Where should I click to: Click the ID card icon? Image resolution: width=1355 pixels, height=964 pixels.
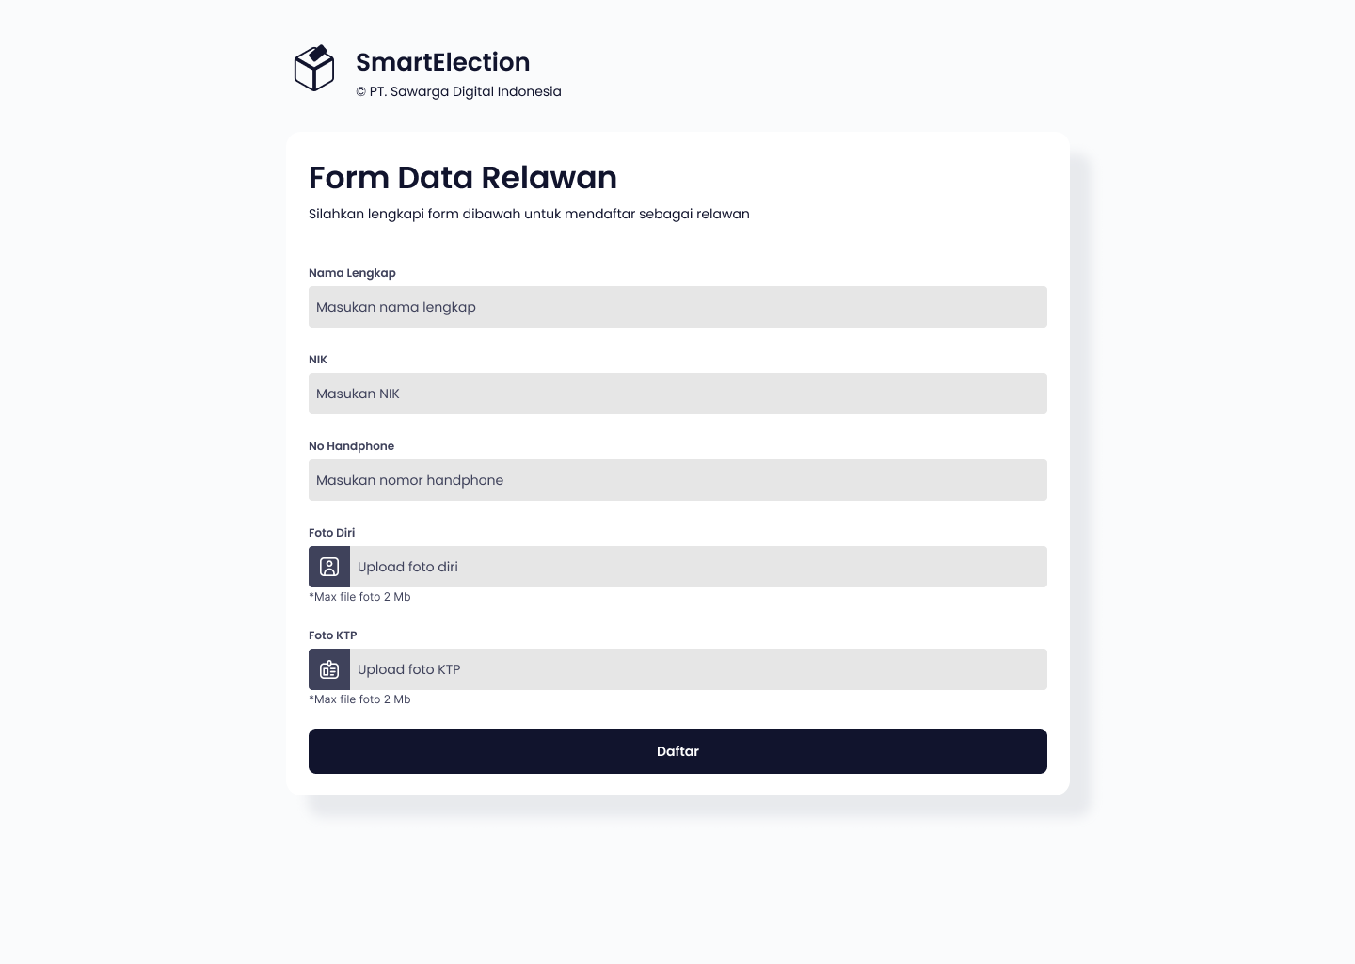[329, 669]
